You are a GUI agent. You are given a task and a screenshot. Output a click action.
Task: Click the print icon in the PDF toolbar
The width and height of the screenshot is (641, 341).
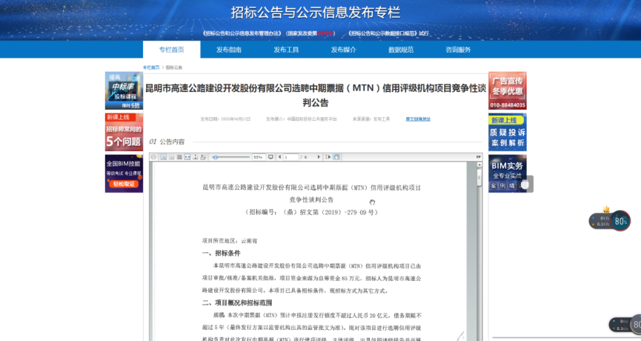click(153, 157)
